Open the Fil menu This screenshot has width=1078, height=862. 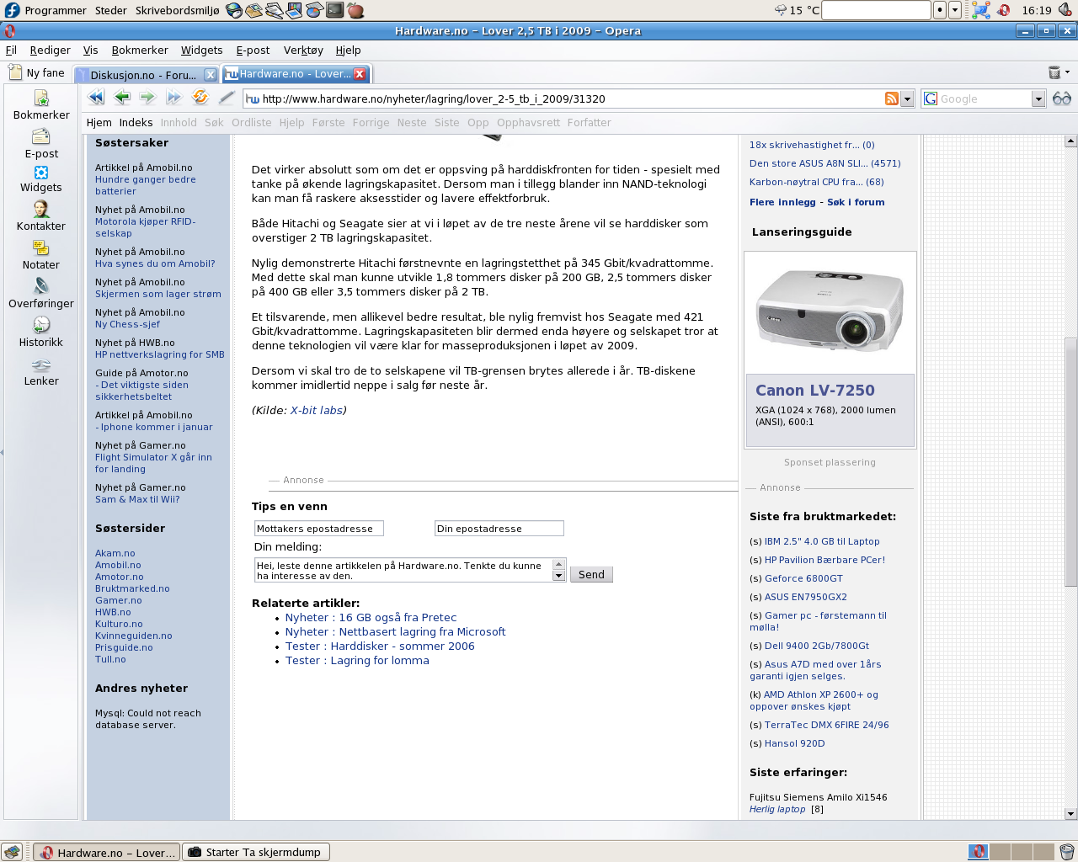pyautogui.click(x=11, y=50)
